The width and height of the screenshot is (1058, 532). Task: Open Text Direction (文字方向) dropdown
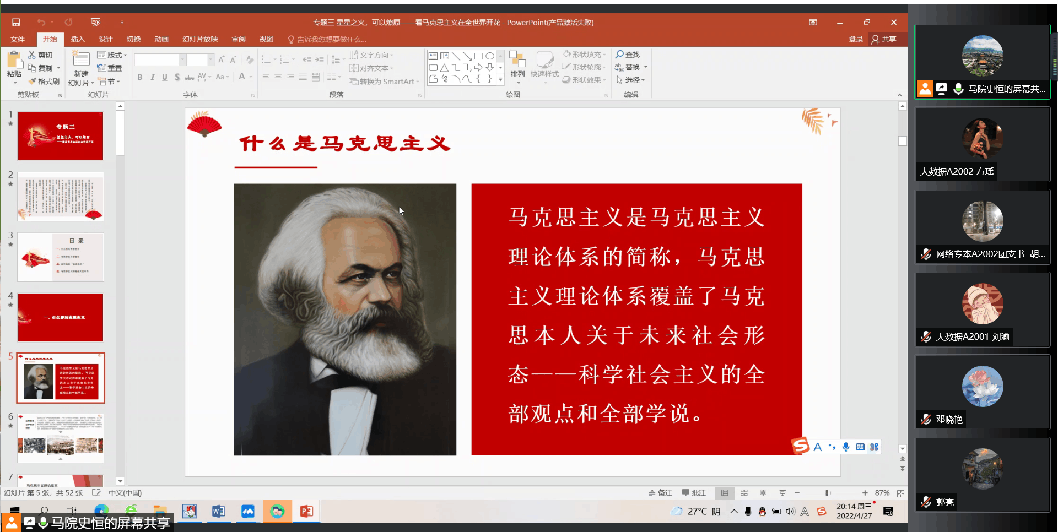[x=371, y=55]
